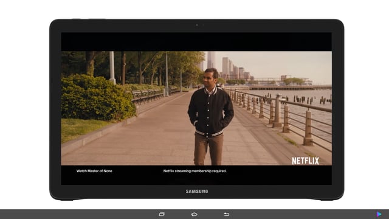Open the recent apps overview icon
This screenshot has height=219, width=389.
(162, 214)
